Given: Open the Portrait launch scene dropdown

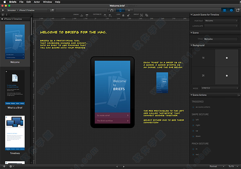Looking at the screenshot, I should point(221,21).
